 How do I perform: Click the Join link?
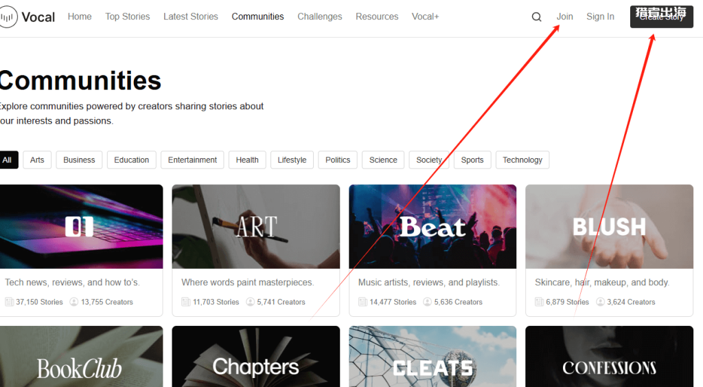point(564,16)
